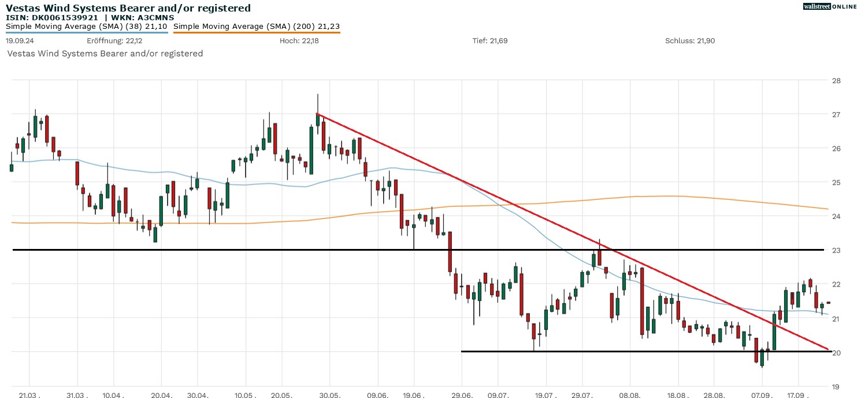Click the Hoch: 22,18 value
The height and width of the screenshot is (398, 861).
pyautogui.click(x=299, y=41)
